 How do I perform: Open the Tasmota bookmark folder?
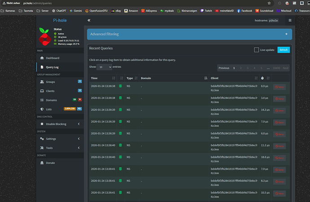tap(26, 11)
